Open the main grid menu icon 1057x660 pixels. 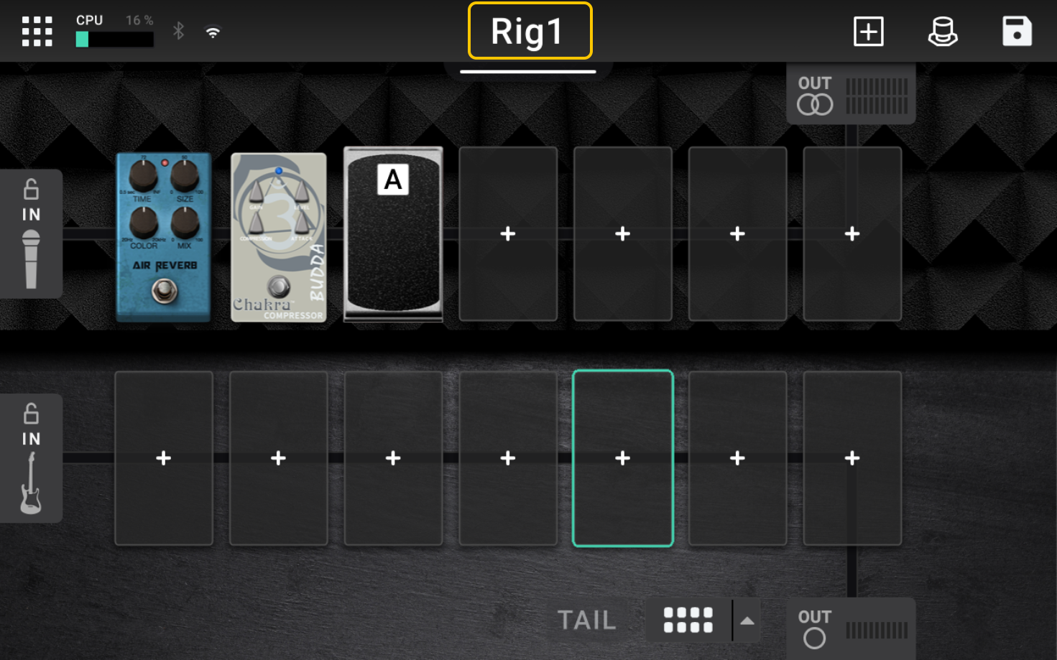click(37, 32)
